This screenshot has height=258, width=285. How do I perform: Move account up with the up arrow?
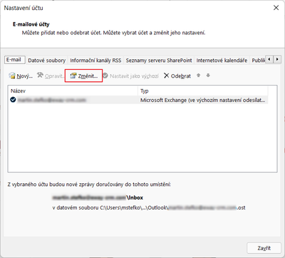(199, 76)
